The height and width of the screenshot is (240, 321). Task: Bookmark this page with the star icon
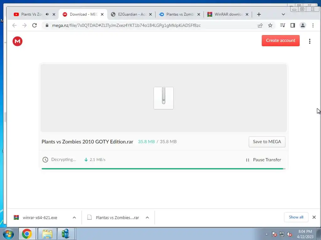[x=270, y=25]
